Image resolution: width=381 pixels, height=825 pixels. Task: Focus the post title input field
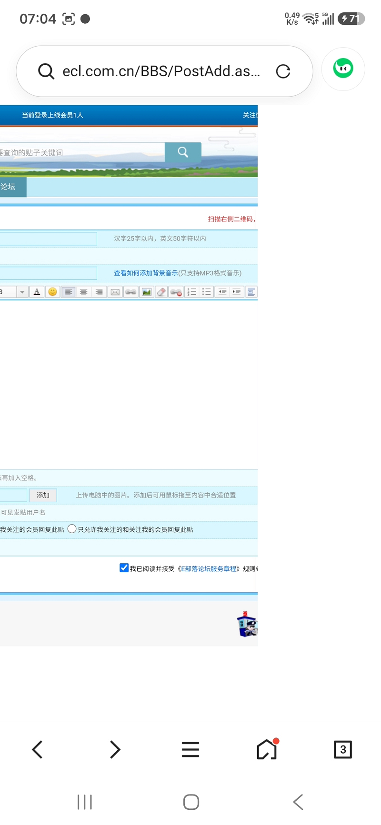(48, 239)
